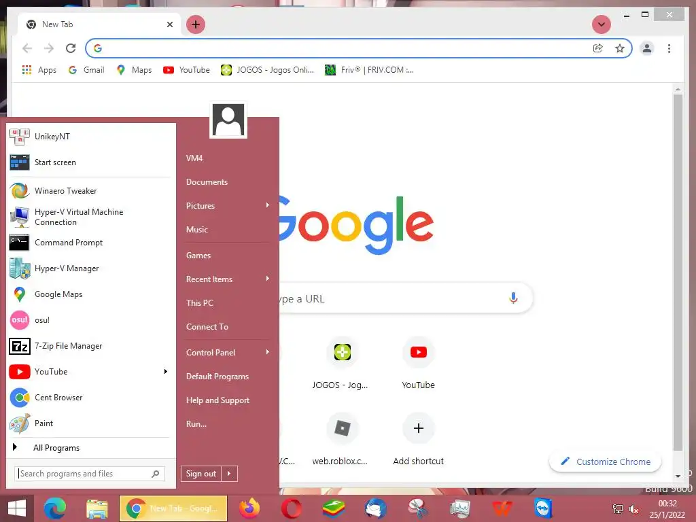Expand the Pictures submenu arrow
The height and width of the screenshot is (522, 696).
267,205
